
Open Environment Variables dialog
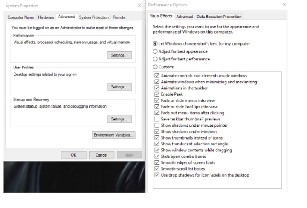(x=113, y=135)
